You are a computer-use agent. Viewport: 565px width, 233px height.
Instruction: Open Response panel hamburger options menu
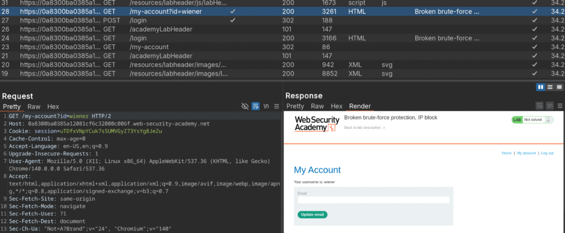pyautogui.click(x=559, y=106)
